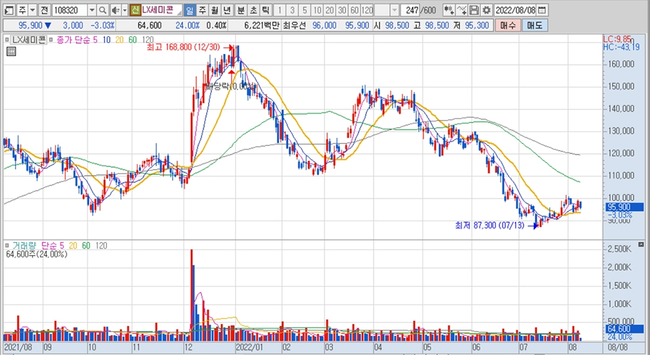
Task: Click the candle count field 247
Action: (410, 10)
